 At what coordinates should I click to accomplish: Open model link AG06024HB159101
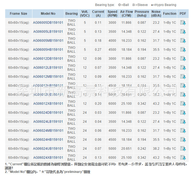48,140
